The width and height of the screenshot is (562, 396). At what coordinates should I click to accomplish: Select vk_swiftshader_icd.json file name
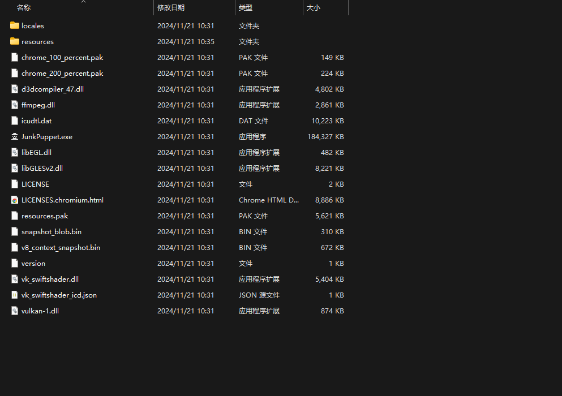(59, 295)
